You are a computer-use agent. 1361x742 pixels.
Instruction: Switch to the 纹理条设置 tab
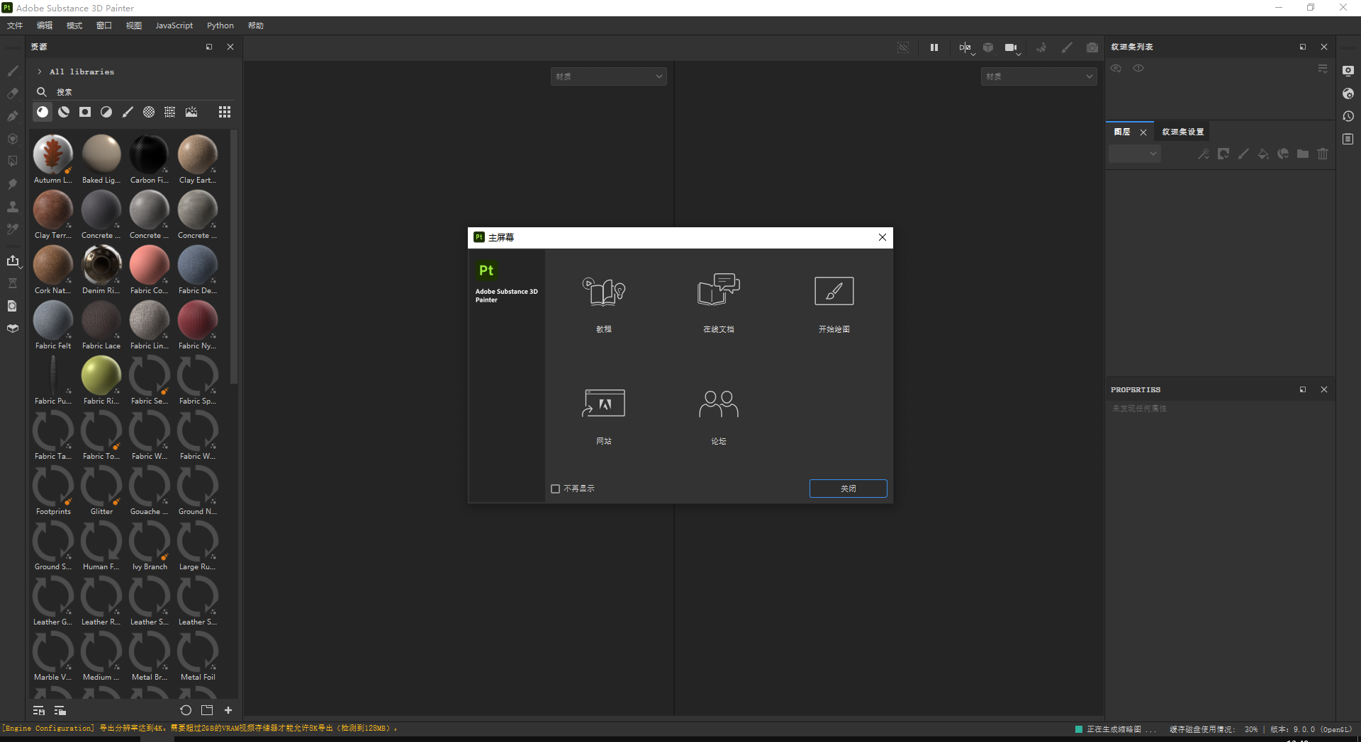1182,132
